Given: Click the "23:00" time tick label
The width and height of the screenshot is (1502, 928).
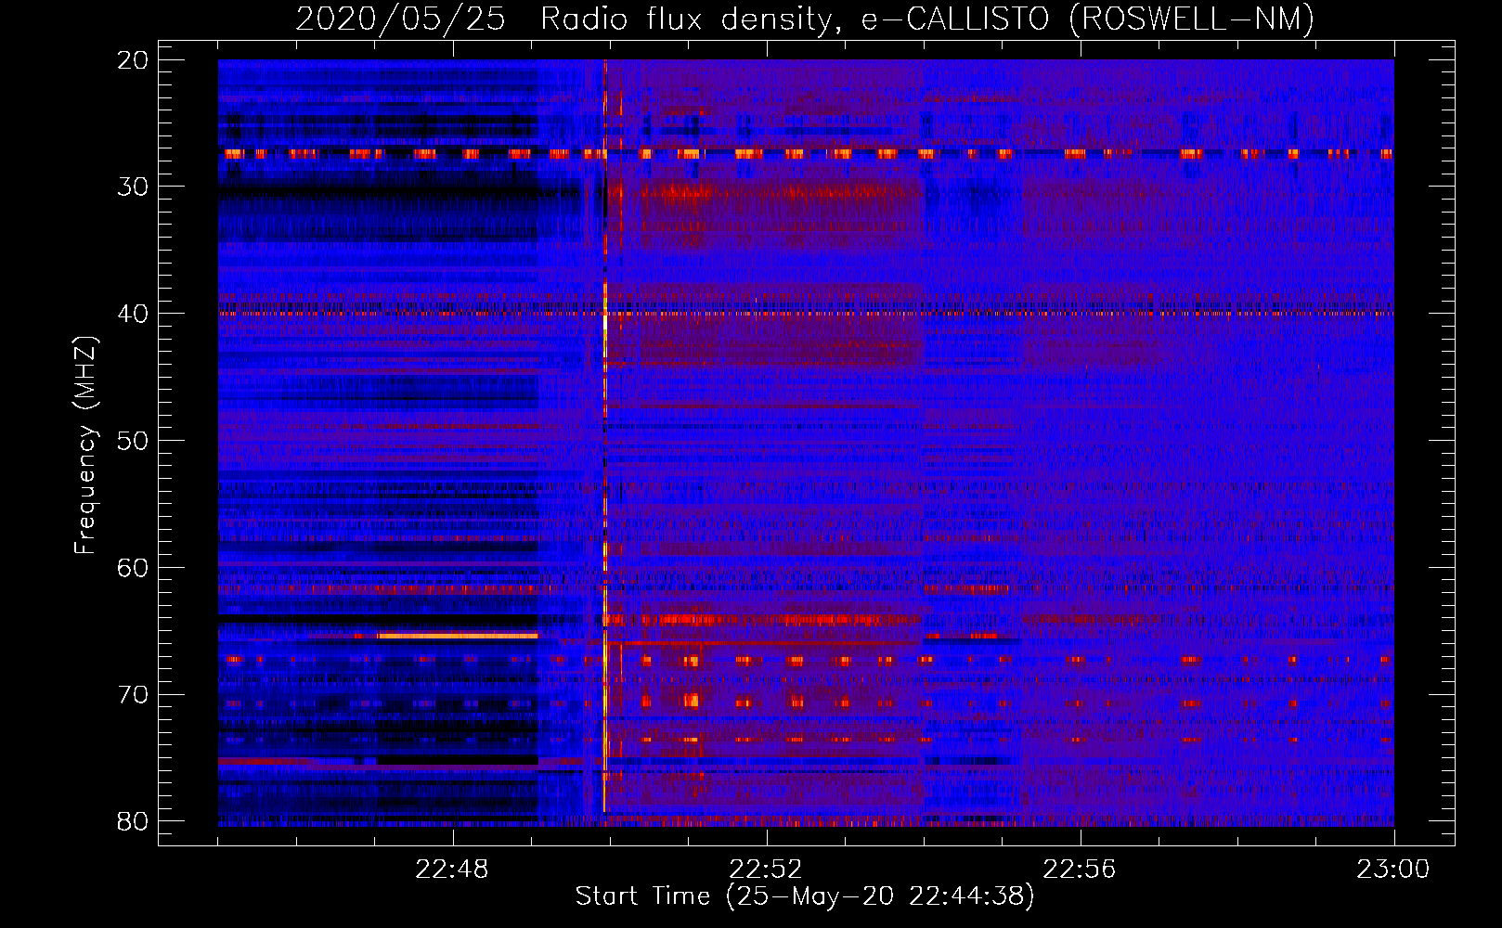Looking at the screenshot, I should point(1393,870).
